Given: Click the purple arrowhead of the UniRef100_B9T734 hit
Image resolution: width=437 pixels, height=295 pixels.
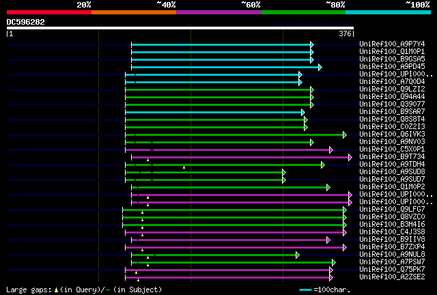Looking at the screenshot, I should click(x=350, y=158).
